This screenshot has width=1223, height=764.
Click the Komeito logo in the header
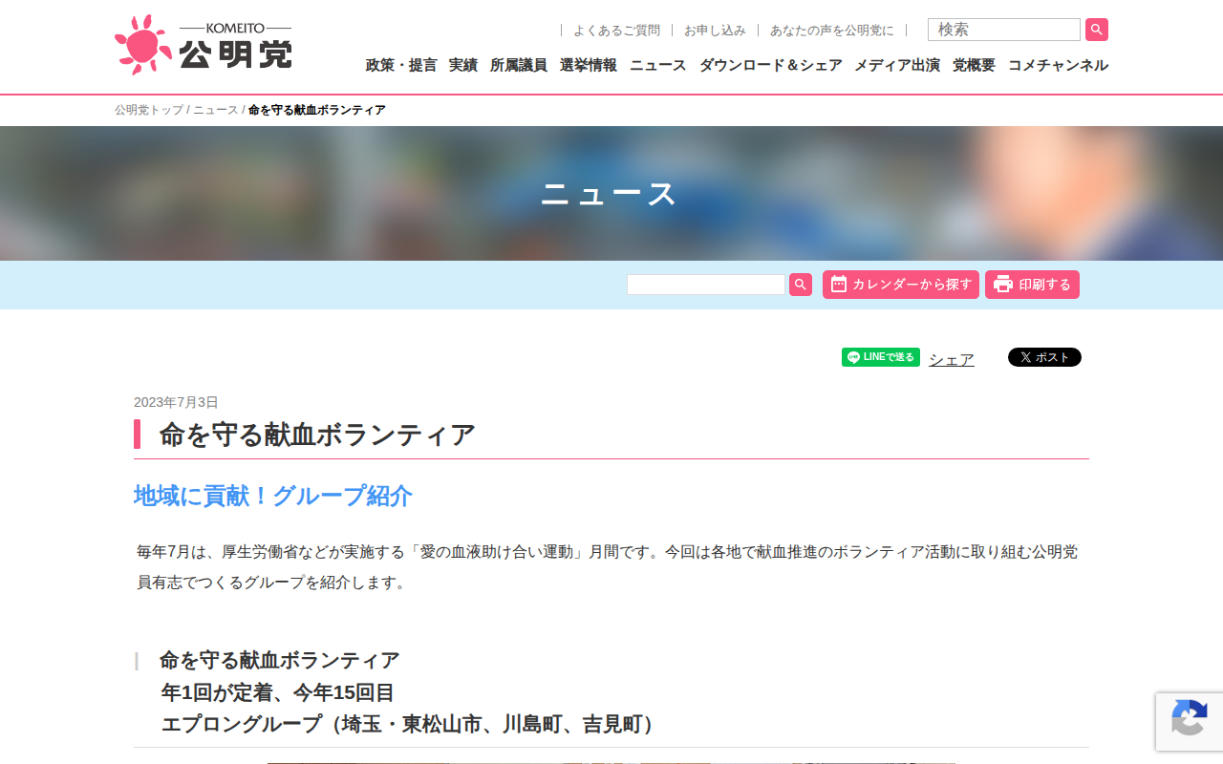(204, 45)
